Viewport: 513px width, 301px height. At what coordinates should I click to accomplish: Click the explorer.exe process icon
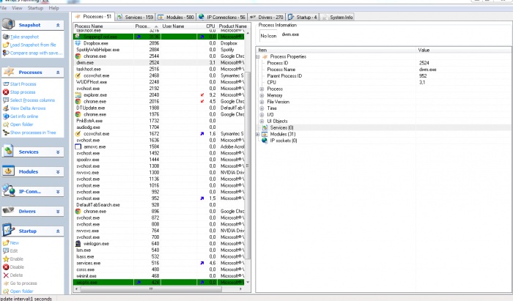(x=78, y=95)
